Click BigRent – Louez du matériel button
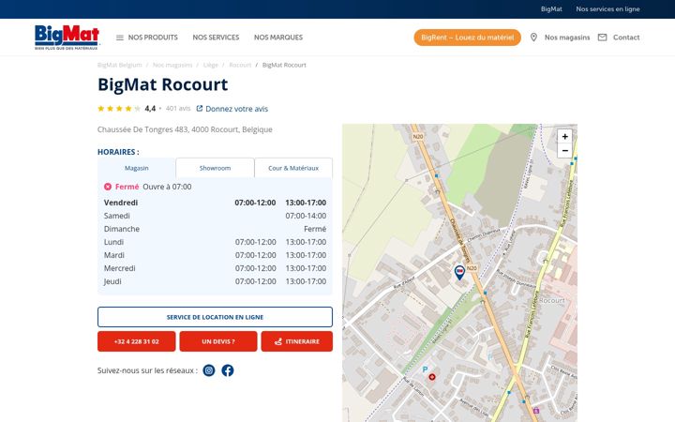This screenshot has height=422, width=675. pos(468,38)
